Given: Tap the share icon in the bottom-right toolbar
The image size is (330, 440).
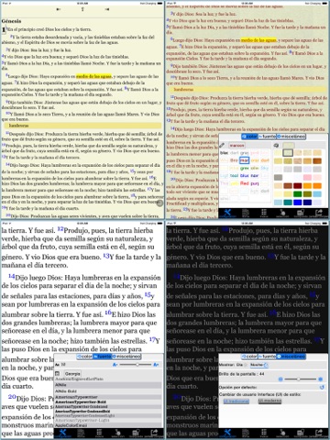Looking at the screenshot, I should [319, 433].
